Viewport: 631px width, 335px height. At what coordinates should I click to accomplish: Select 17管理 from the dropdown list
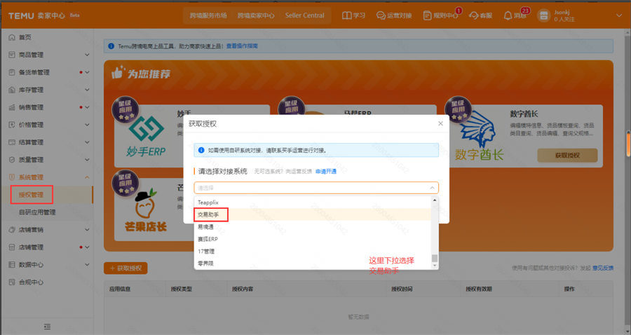click(x=312, y=252)
